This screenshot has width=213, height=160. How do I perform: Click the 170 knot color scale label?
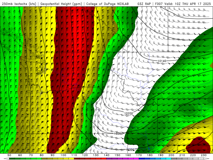(139, 155)
